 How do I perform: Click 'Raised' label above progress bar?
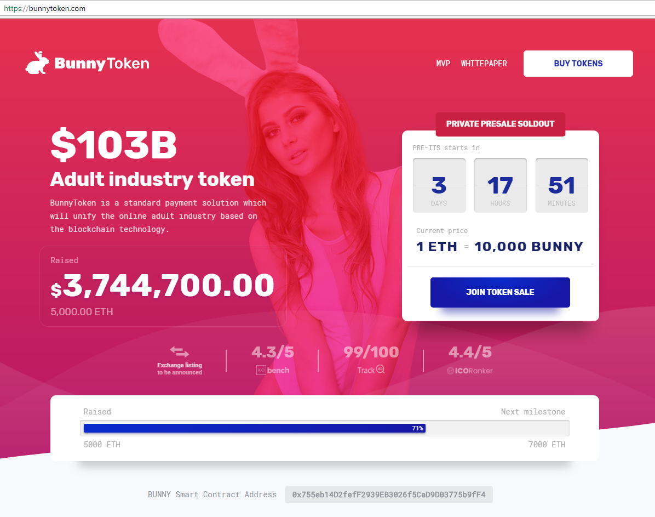tap(97, 412)
